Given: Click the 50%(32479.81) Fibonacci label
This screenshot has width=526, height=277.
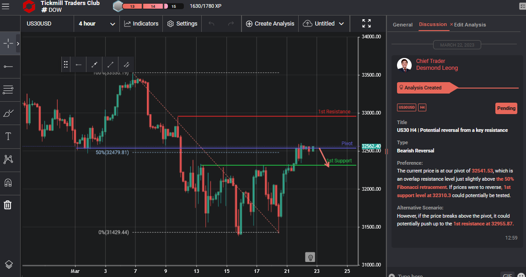Looking at the screenshot, I should [x=112, y=152].
